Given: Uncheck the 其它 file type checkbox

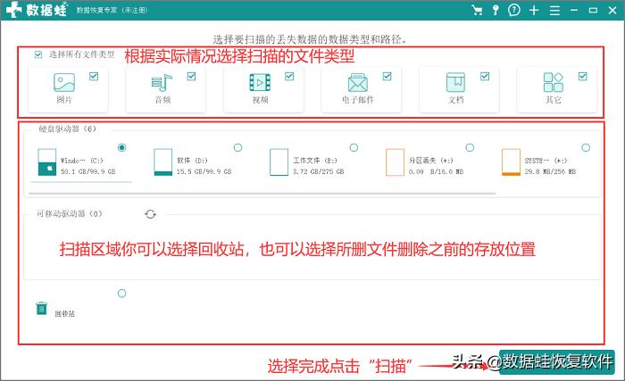Looking at the screenshot, I should (583, 76).
